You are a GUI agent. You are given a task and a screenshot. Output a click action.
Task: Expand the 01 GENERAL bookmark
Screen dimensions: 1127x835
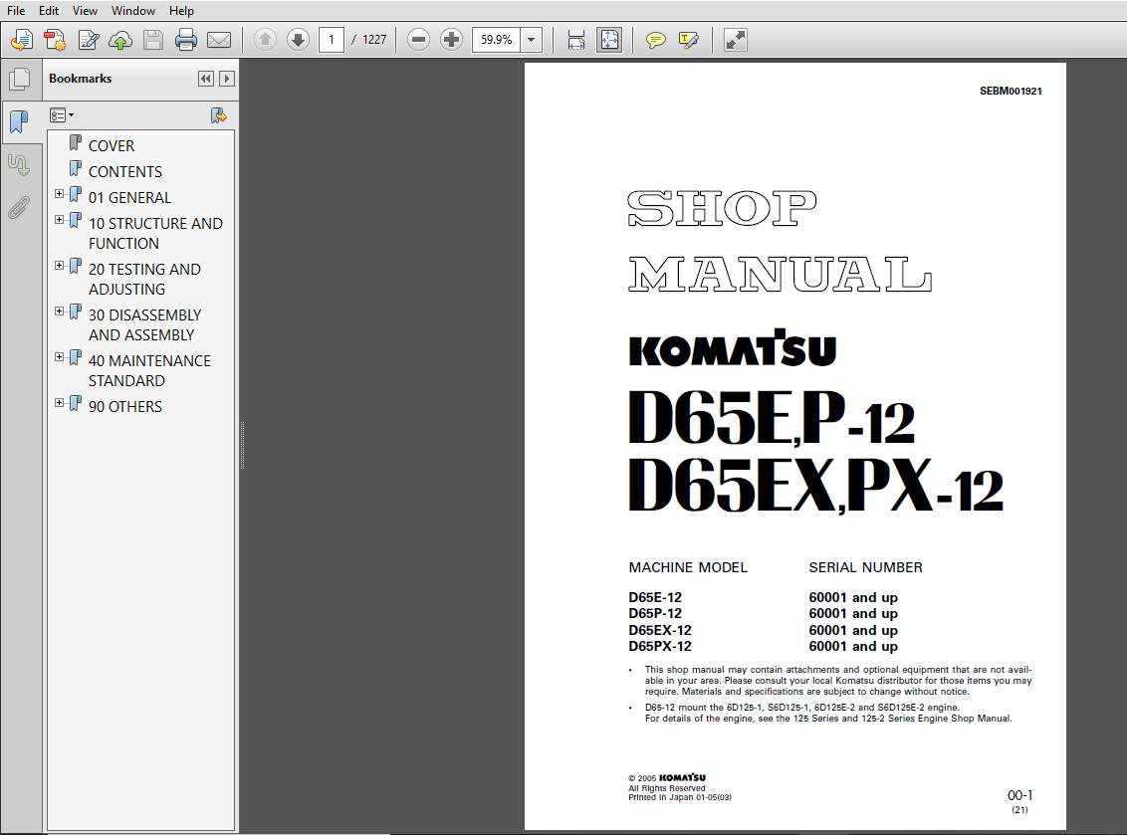[59, 194]
